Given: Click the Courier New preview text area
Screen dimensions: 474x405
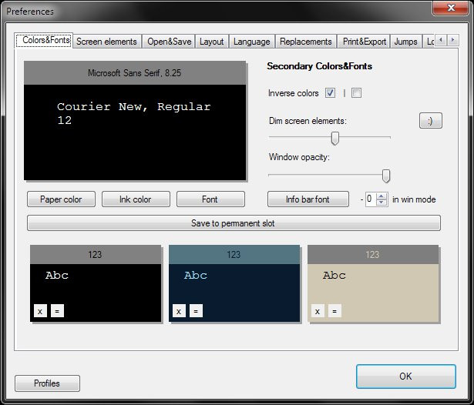Looking at the screenshot, I should (x=135, y=132).
